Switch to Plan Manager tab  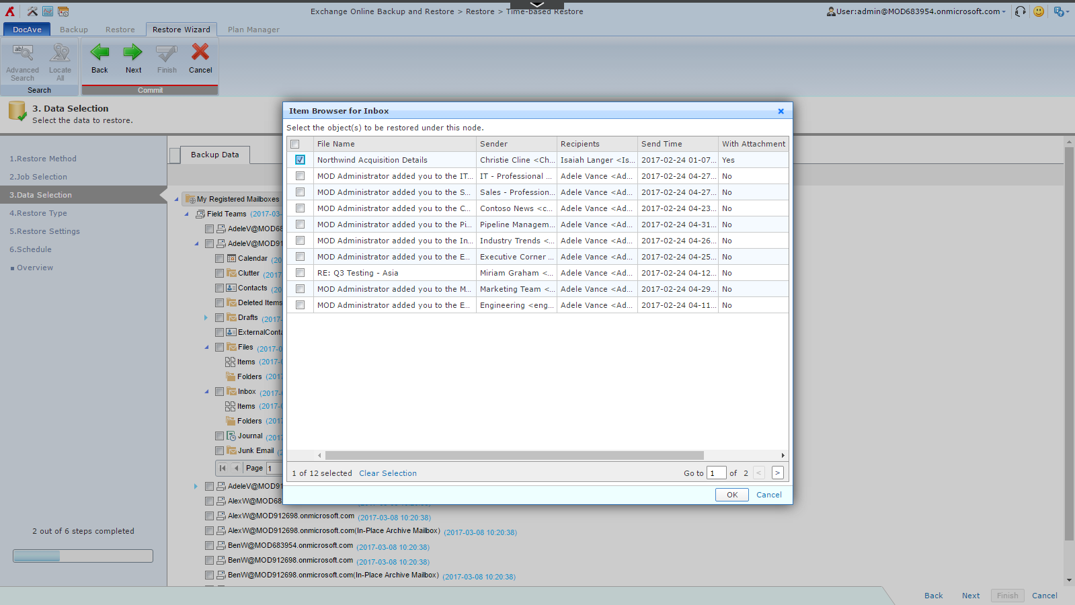253,30
